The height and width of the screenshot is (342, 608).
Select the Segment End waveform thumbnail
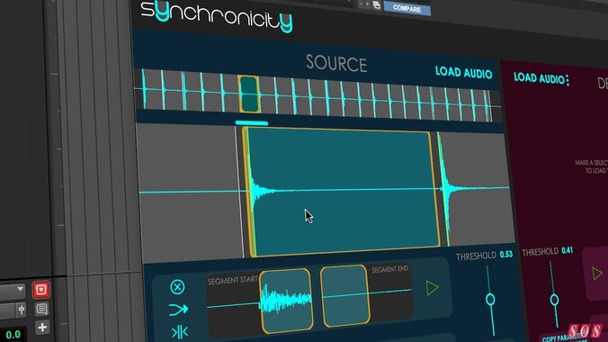coord(344,296)
